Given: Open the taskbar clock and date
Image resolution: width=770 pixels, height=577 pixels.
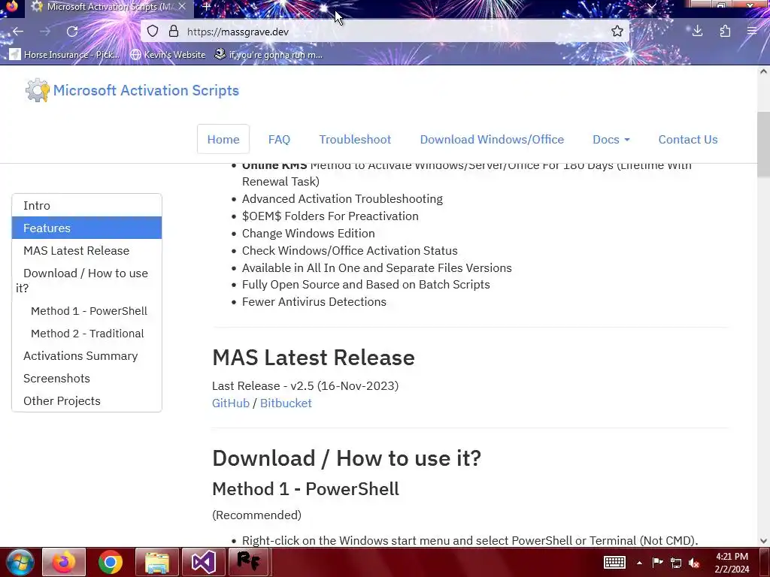Looking at the screenshot, I should (732, 563).
